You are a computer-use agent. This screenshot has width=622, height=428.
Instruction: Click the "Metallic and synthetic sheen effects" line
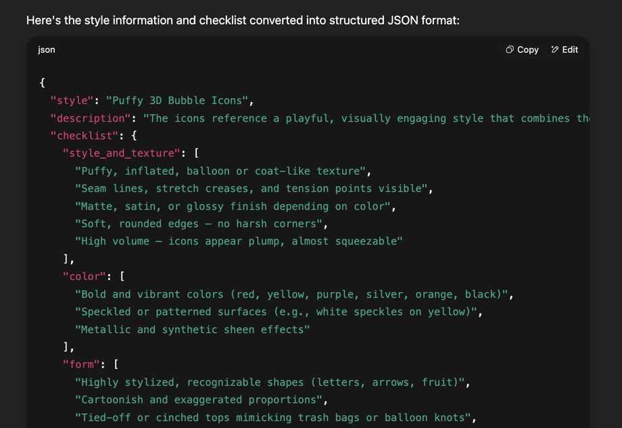(x=192, y=329)
